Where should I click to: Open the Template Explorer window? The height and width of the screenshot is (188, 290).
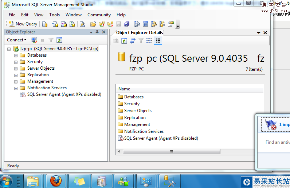click(162, 24)
